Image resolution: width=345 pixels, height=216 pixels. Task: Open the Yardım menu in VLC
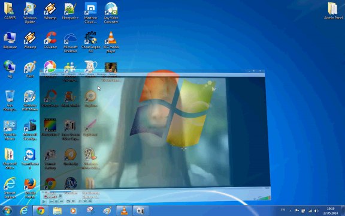tap(112, 74)
